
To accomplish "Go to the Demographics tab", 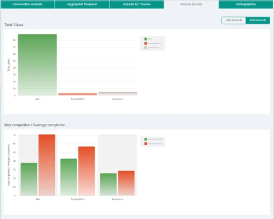I will coord(246,4).
